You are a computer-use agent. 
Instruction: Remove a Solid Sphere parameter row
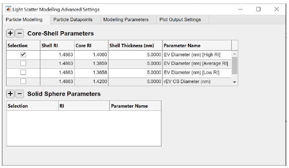[x=20, y=94]
